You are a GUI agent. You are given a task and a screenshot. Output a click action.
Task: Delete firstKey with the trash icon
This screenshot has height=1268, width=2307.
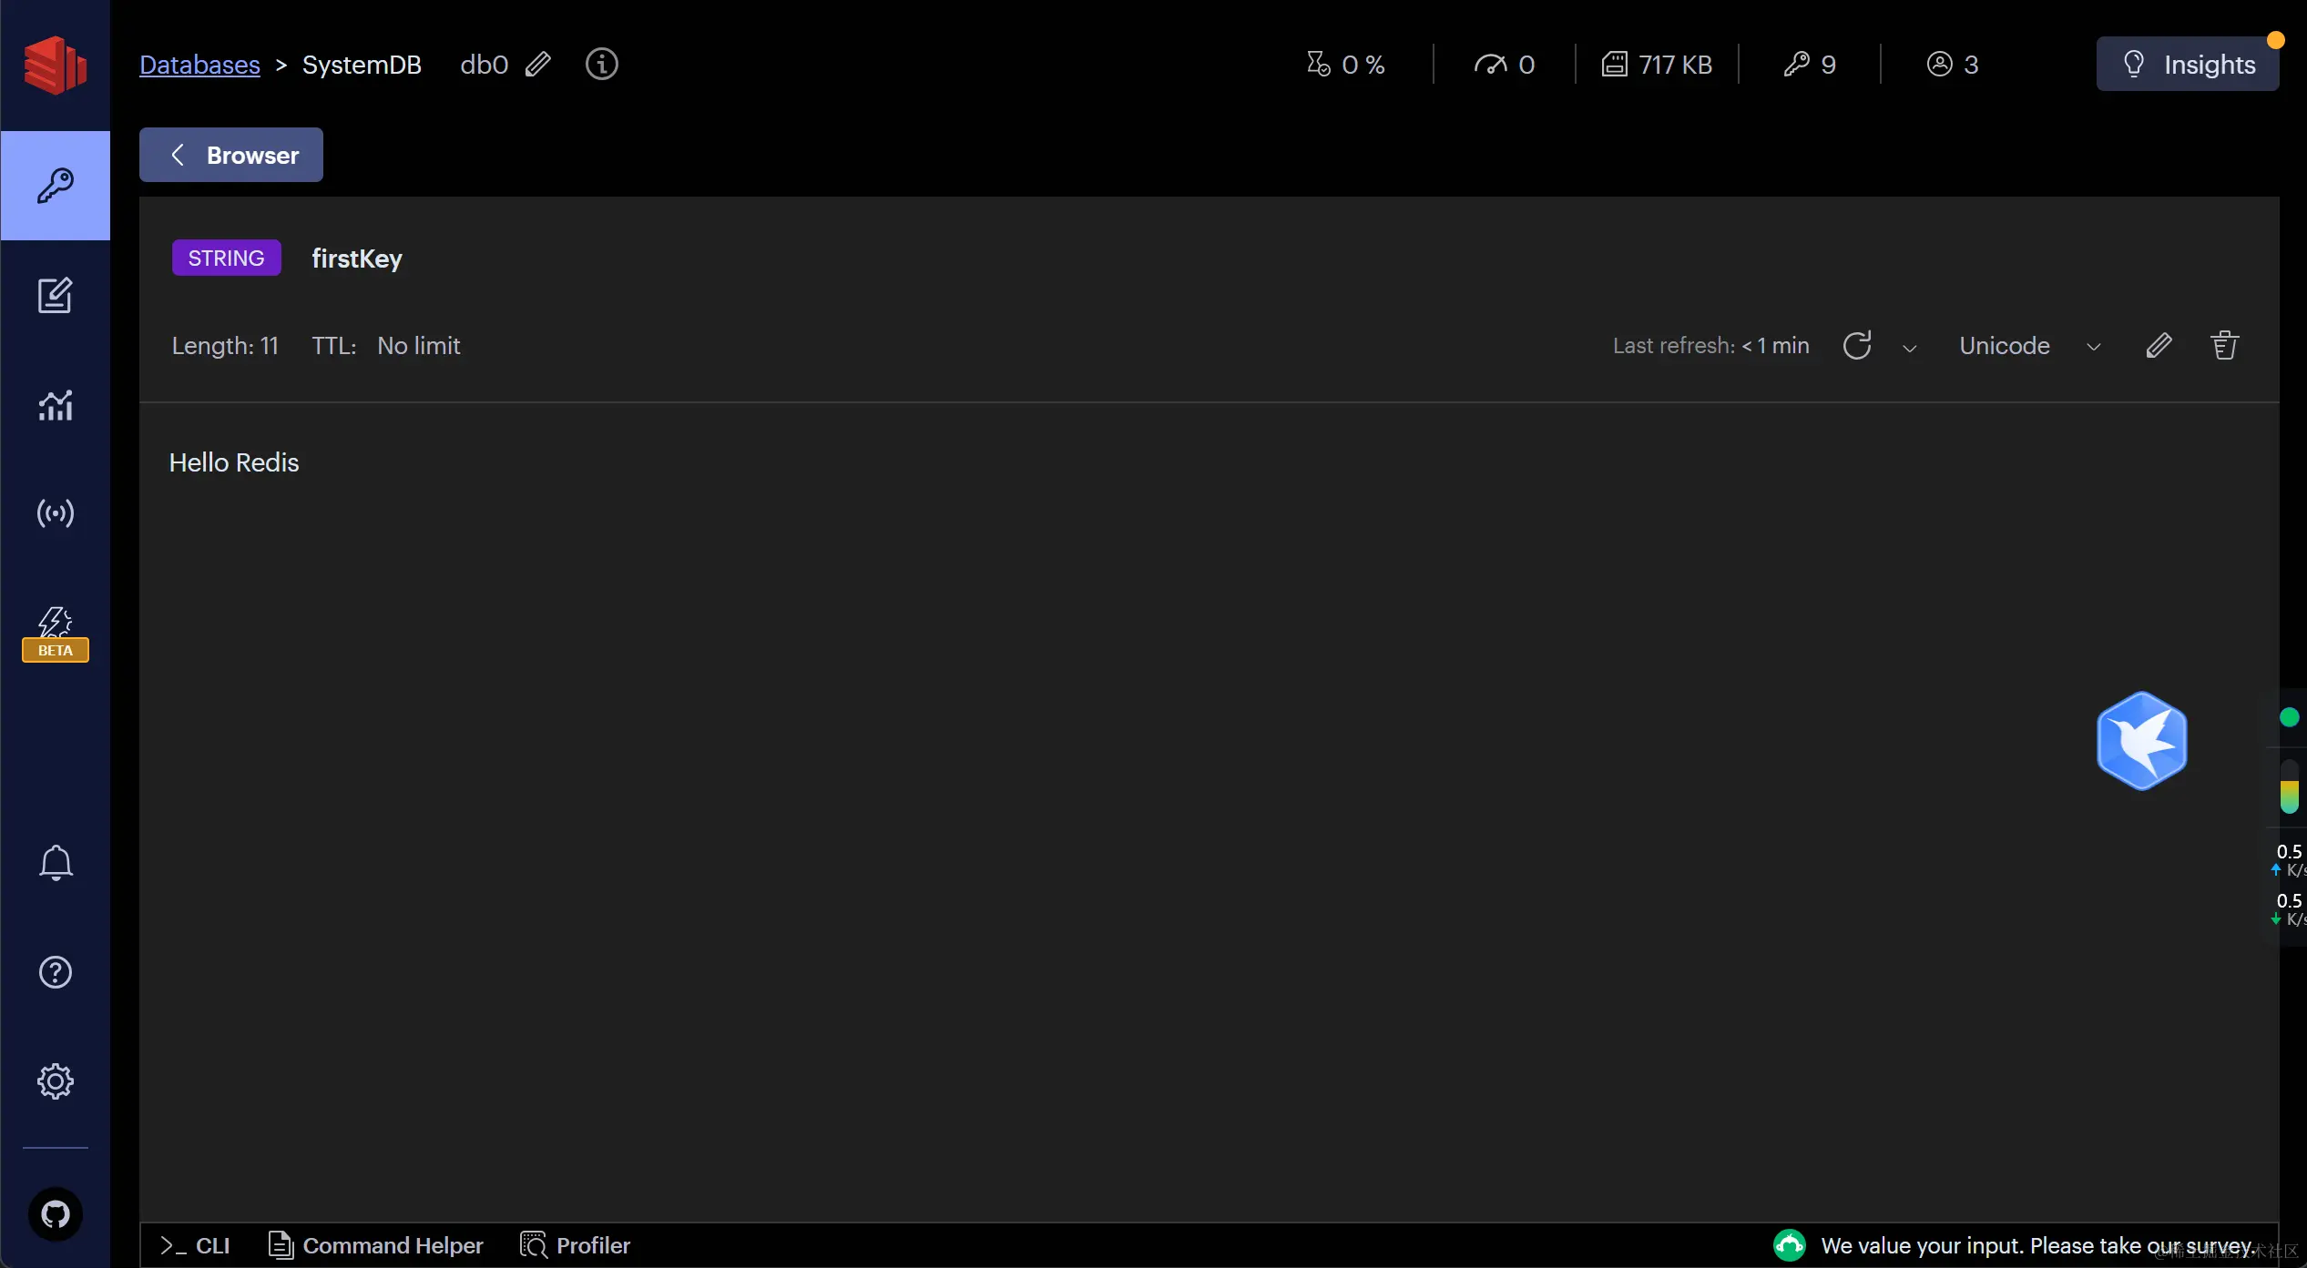point(2224,345)
